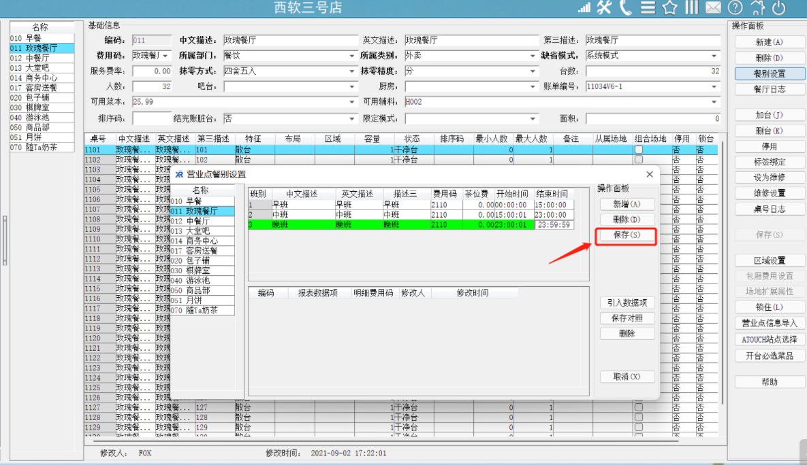Click the table grid horizontal scrollbar
The image size is (807, 465).
pos(385,441)
